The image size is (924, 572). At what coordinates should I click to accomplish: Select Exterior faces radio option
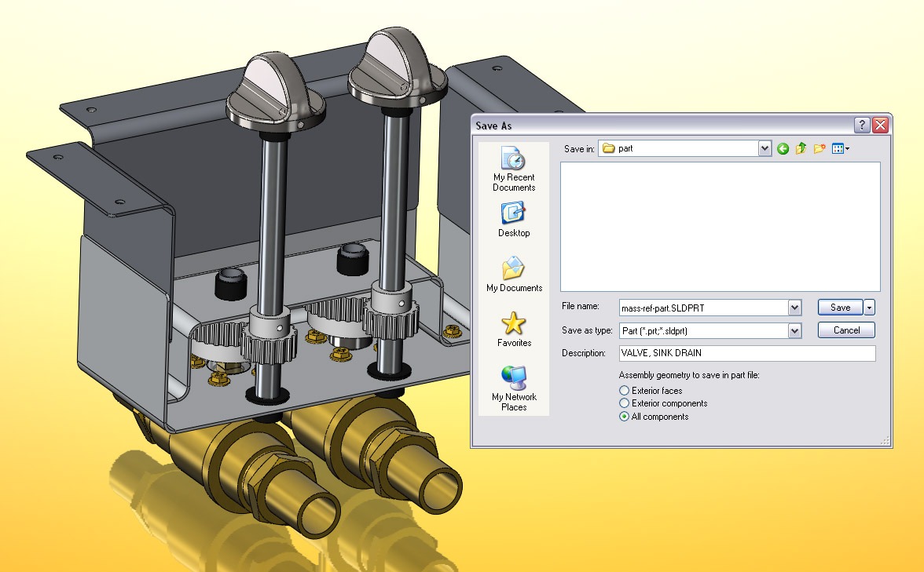tap(624, 391)
